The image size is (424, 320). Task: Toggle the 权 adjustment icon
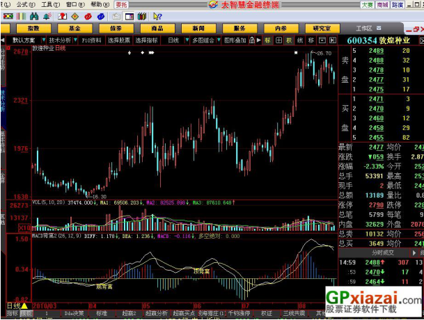coord(289,40)
